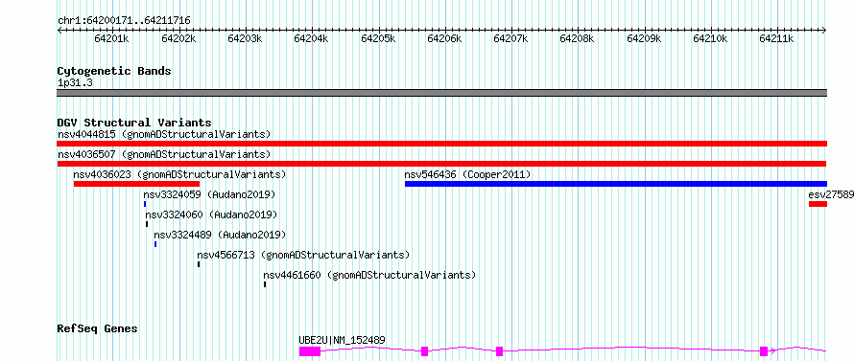Click the nsv4036507 red variant bar
Image resolution: width=854 pixels, height=361 pixels.
[x=441, y=164]
